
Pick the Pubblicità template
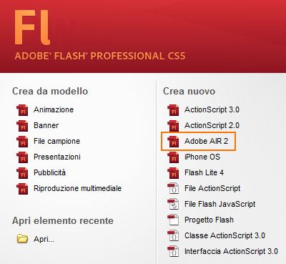pyautogui.click(x=49, y=172)
